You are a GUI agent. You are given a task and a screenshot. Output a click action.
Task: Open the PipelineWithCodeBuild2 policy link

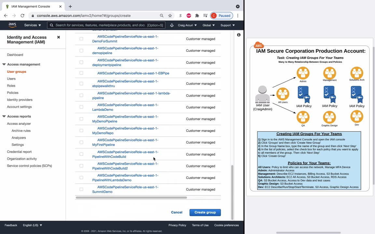(125, 166)
